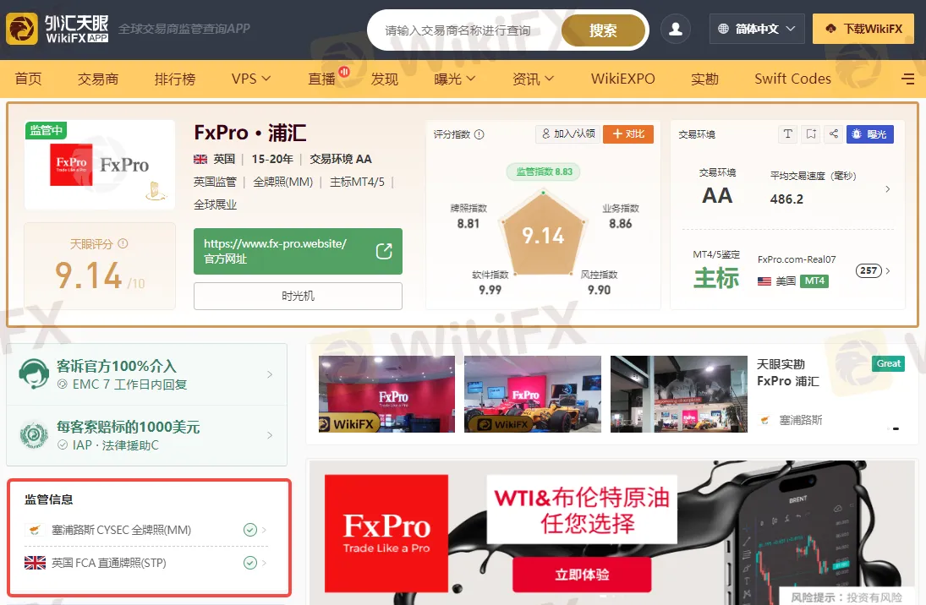Click the FxPro Trade Like a Pro banner logo

coord(386,533)
